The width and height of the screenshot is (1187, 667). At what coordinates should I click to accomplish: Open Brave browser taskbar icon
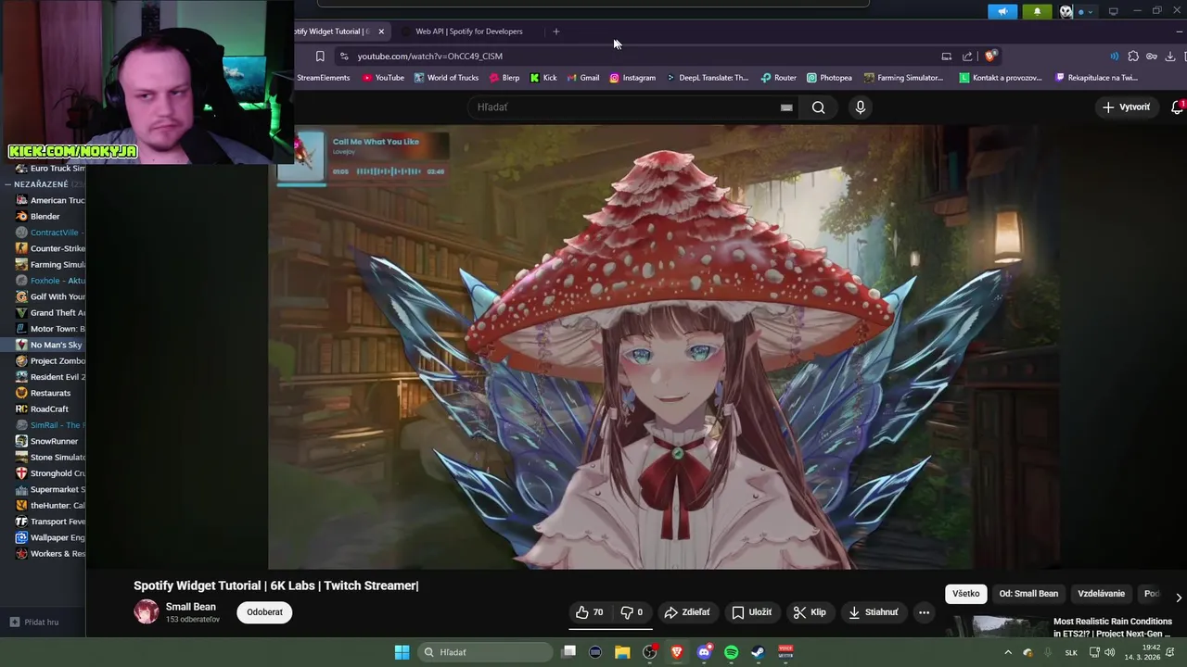[677, 652]
